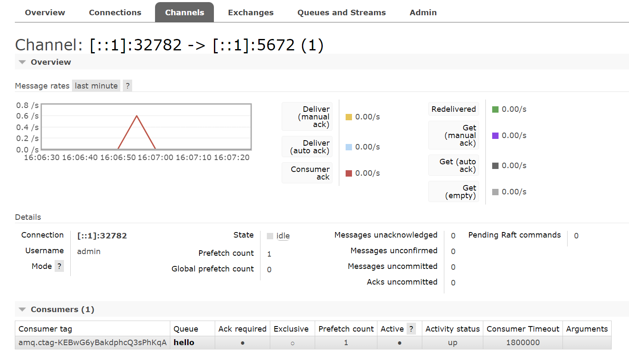This screenshot has width=629, height=357.
Task: Click the Active filled dot indicator
Action: click(x=399, y=343)
